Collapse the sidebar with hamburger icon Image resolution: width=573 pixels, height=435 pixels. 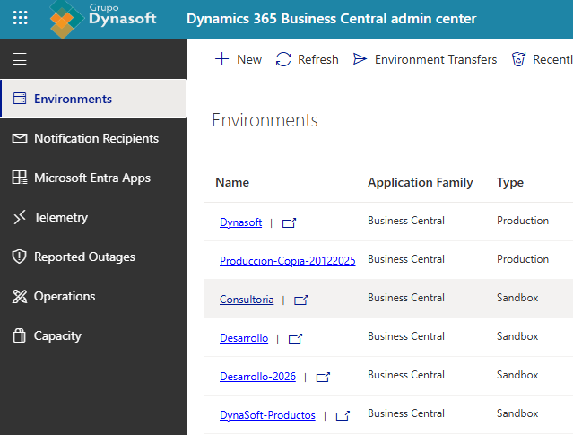(20, 59)
